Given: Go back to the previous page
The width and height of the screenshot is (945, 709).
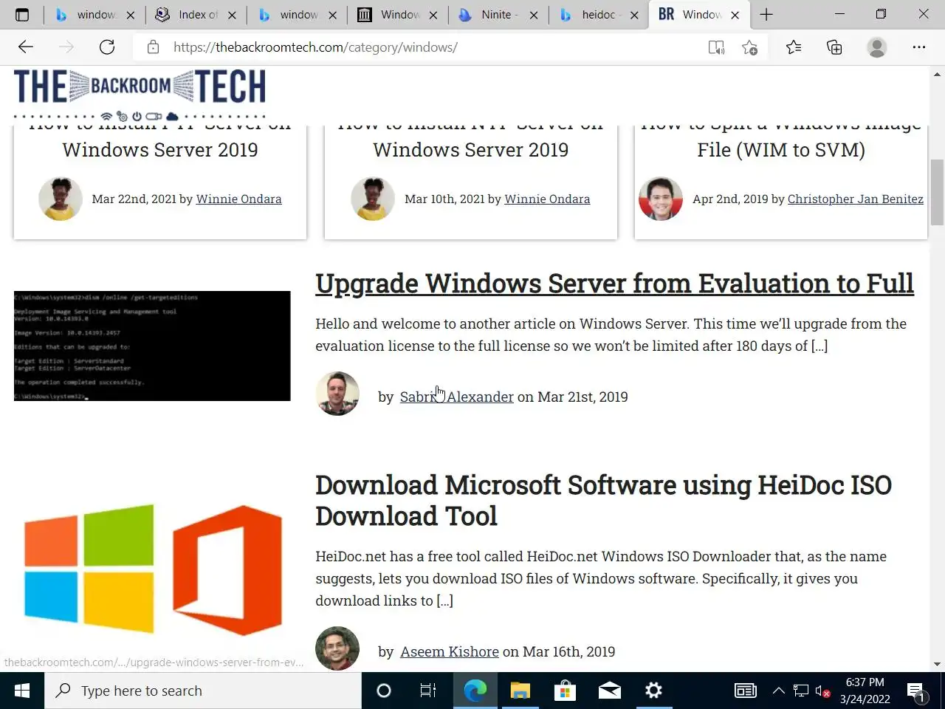Looking at the screenshot, I should pyautogui.click(x=26, y=47).
